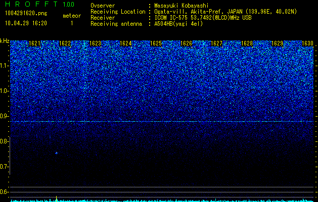Image resolution: width=318 pixels, height=202 pixels.
Task: Click the 1625 time marker
Action: click(x=156, y=43)
